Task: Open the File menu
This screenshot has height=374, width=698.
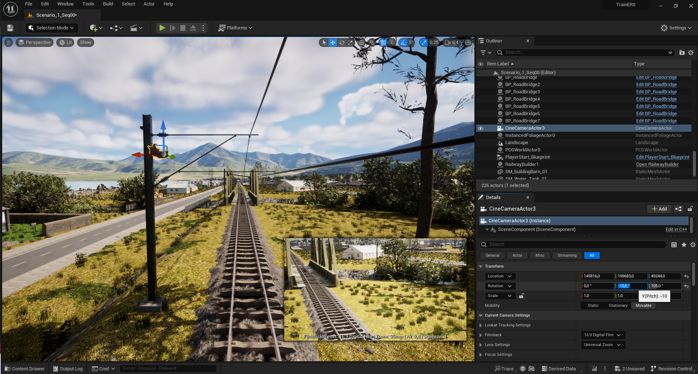Action: point(29,4)
